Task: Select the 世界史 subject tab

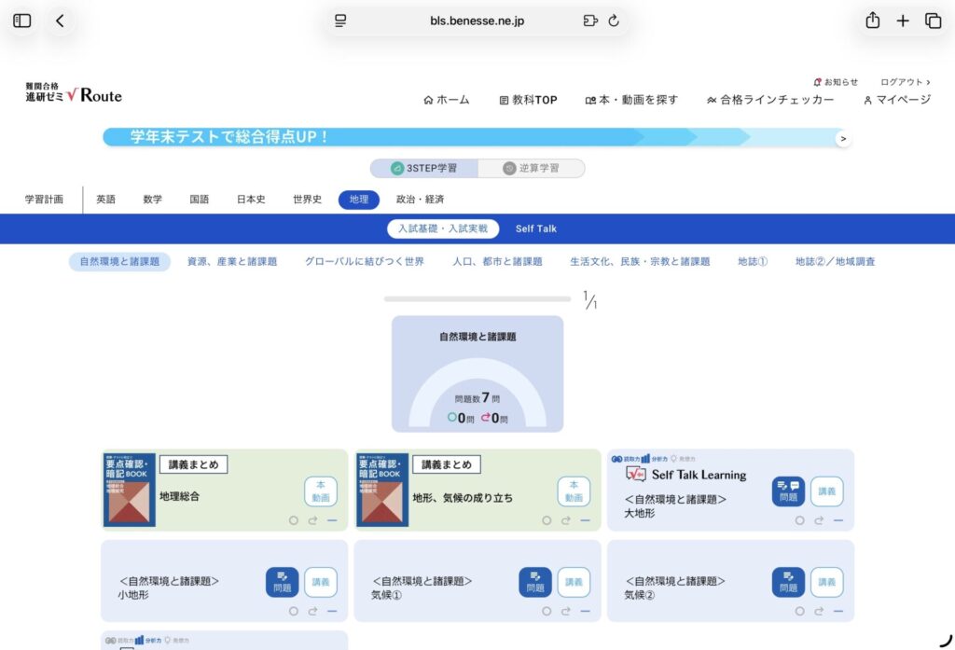Action: 307,200
